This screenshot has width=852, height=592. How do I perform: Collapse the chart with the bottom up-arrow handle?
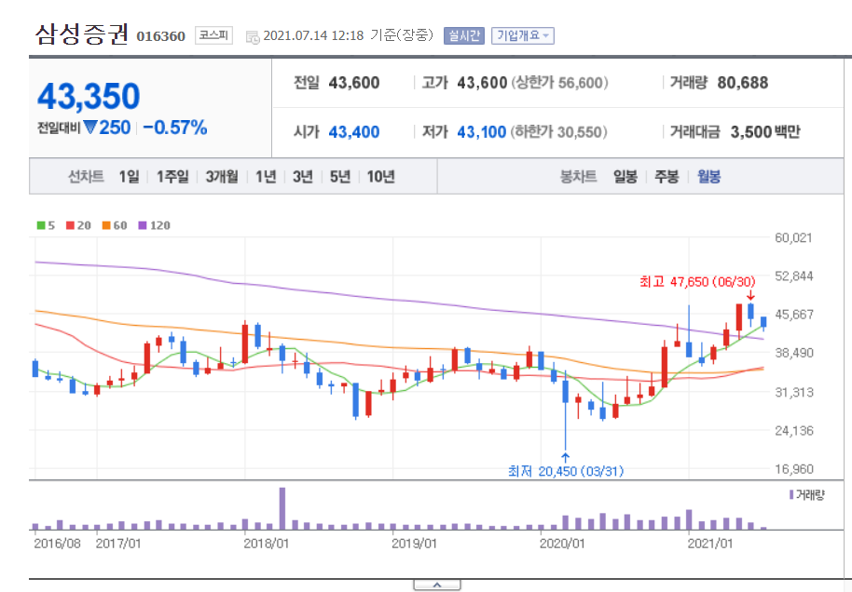437,585
